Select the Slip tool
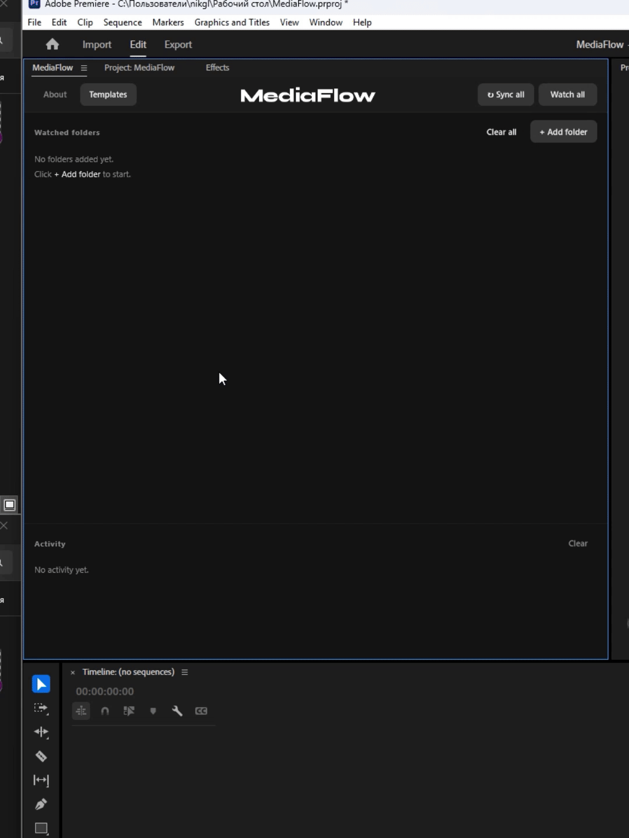Image resolution: width=629 pixels, height=838 pixels. pyautogui.click(x=41, y=780)
